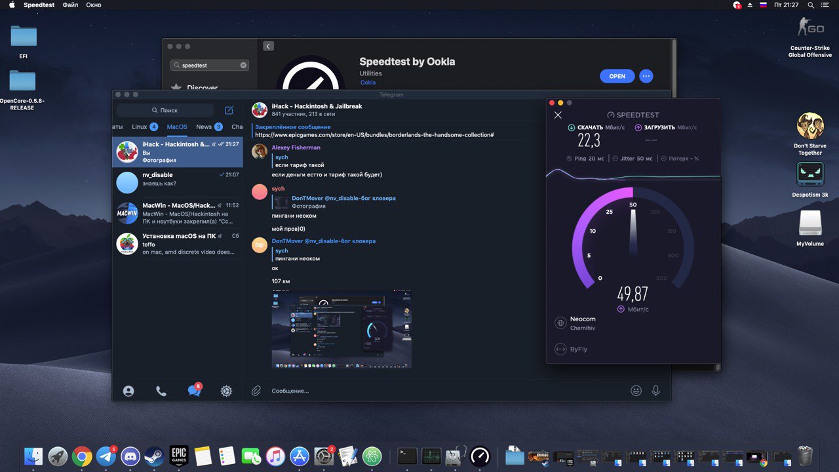839x472 pixels.
Task: Open FaceTime from the dock
Action: pyautogui.click(x=251, y=456)
